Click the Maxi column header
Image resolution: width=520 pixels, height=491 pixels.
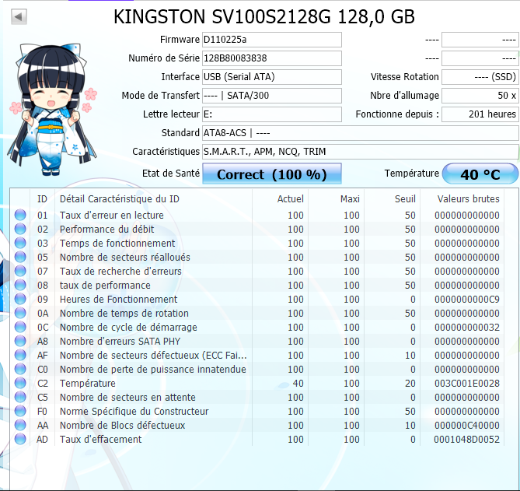coord(337,199)
